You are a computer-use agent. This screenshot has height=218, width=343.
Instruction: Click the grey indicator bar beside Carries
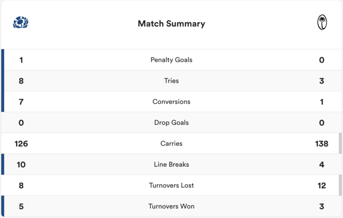click(x=340, y=144)
